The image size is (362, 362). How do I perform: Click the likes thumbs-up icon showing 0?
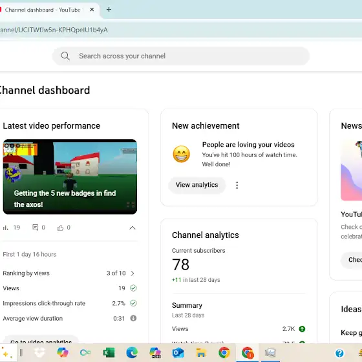pos(61,228)
